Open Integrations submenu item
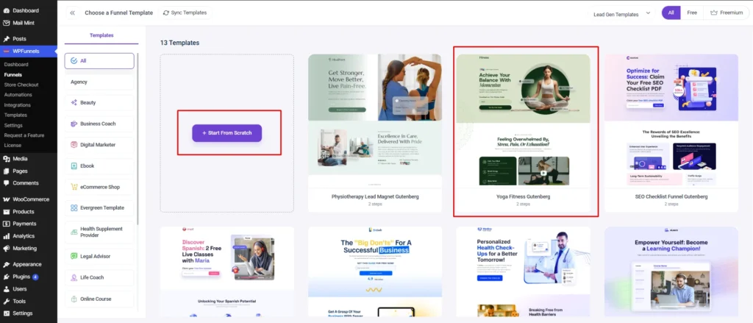Viewport: 753px width, 323px height. point(18,104)
